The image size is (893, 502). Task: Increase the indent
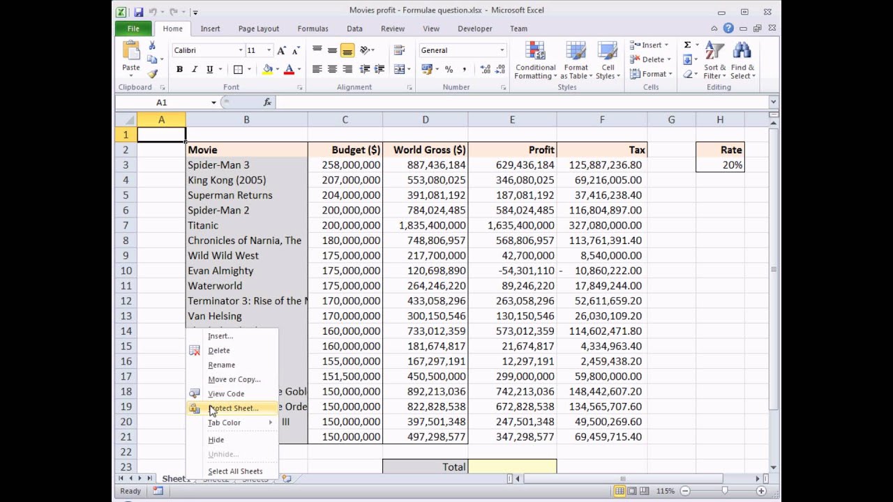pos(379,69)
